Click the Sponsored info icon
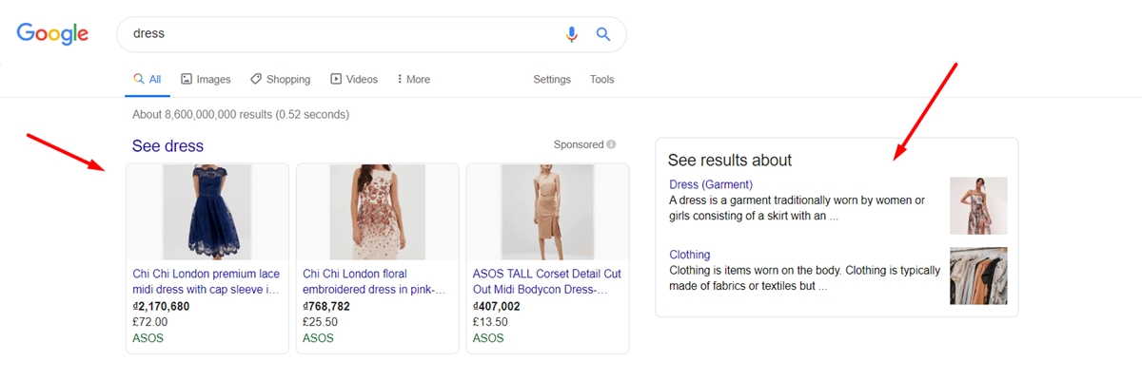This screenshot has width=1142, height=381. click(611, 144)
